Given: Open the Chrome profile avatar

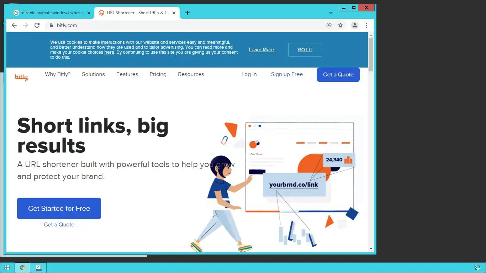Looking at the screenshot, I should tap(355, 25).
